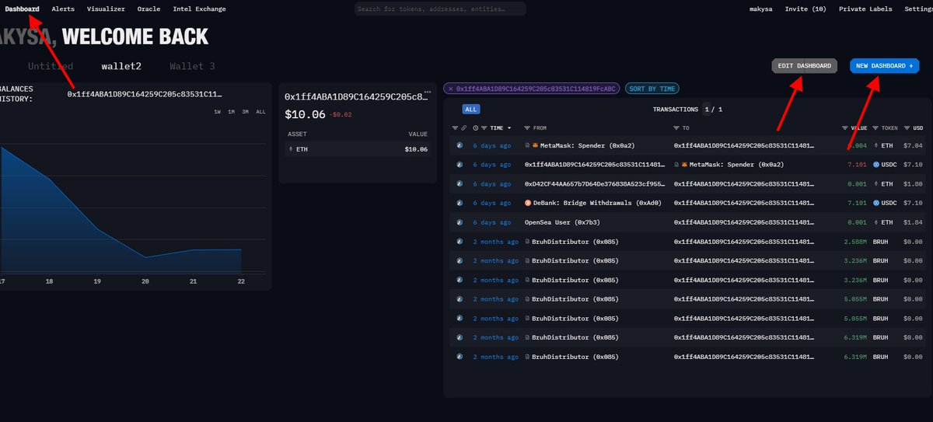Screen dimensions: 933x422
Task: Click contract icon on 2.588M BRUH row
Action: [528, 242]
